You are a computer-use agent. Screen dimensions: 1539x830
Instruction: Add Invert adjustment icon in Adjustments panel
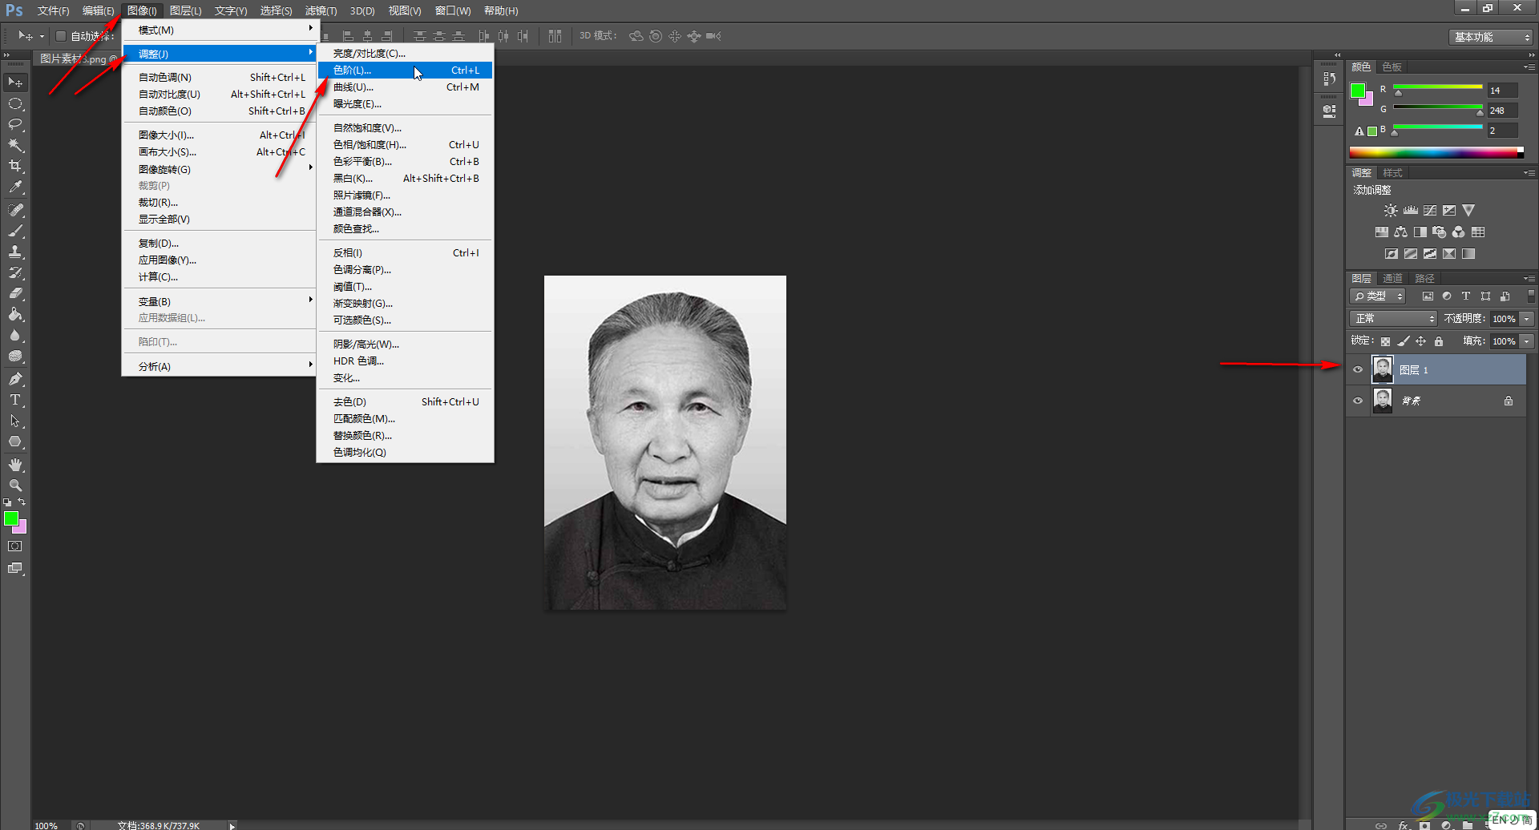coord(1392,254)
